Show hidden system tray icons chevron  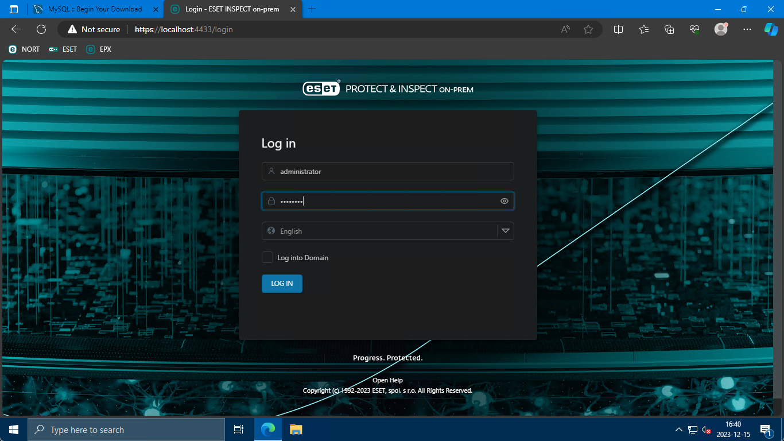pyautogui.click(x=678, y=430)
